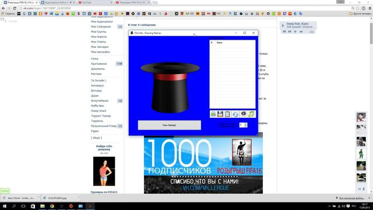Viewport: 373px width, 210px height.
Task: Open Мои Закладки in VK sidebar
Action: tap(100, 47)
